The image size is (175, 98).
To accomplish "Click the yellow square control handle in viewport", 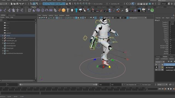I will point(109,67).
